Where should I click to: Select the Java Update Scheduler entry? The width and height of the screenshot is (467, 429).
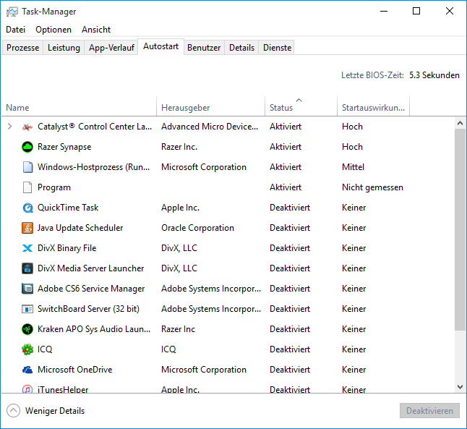coord(80,228)
